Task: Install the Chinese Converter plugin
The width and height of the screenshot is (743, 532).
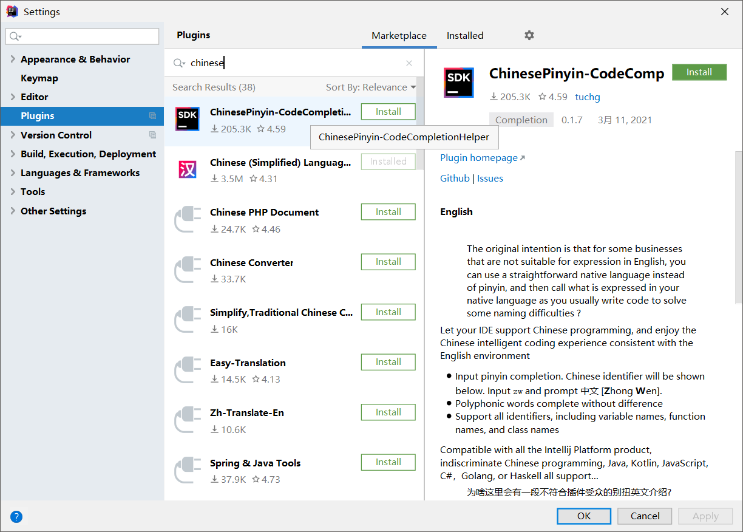Action: coord(388,262)
